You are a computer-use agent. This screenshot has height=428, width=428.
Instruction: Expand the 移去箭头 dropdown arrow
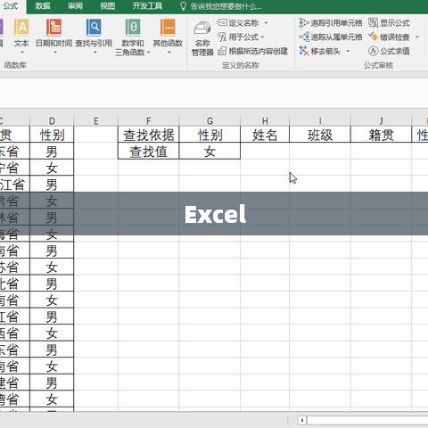click(348, 52)
